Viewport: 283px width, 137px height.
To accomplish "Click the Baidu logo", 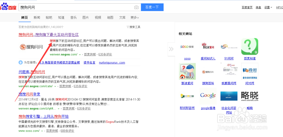I will 8,7.
